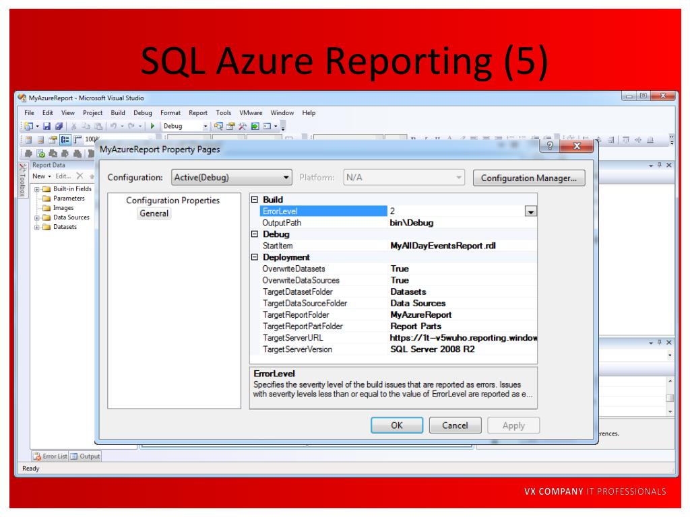The image size is (690, 517).
Task: Open the Properties Window toolbar icon
Action: [230, 126]
